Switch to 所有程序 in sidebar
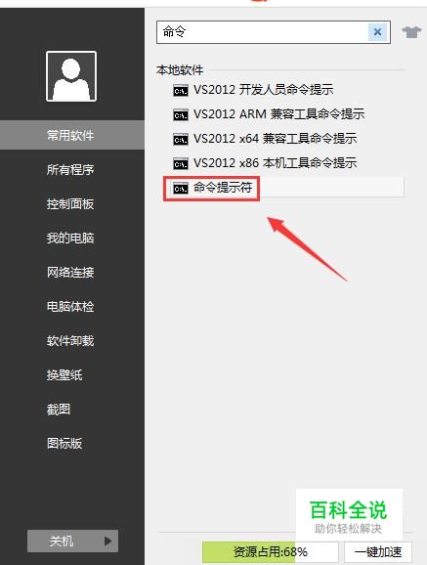The height and width of the screenshot is (565, 427). tap(70, 169)
